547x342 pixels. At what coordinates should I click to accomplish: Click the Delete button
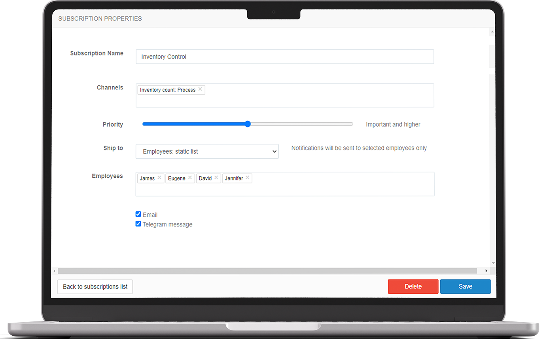coord(413,286)
